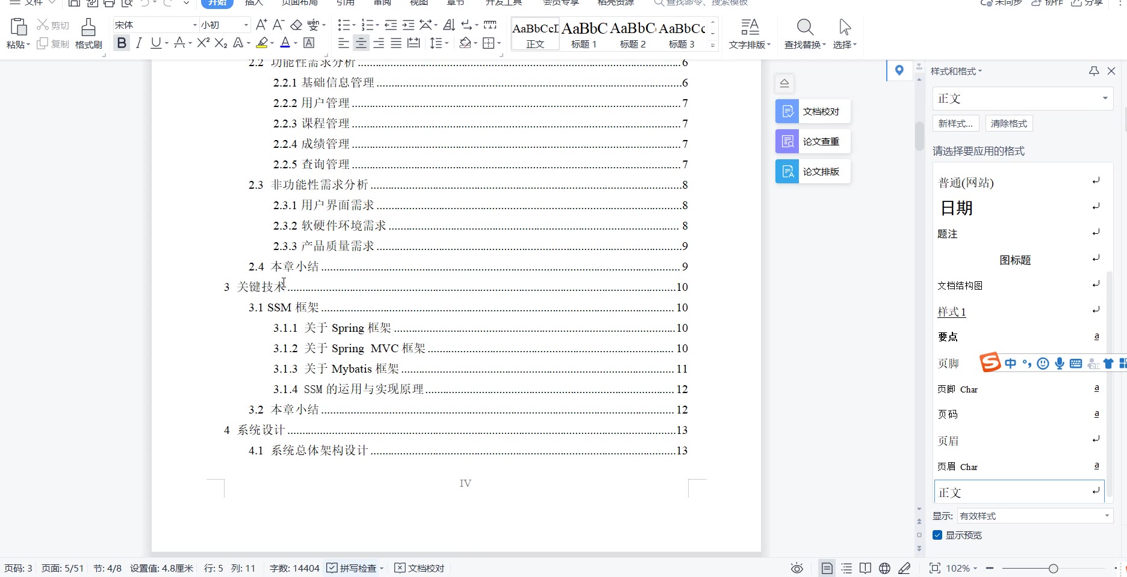This screenshot has height=577, width=1127.
Task: Click 论文排版 side button
Action: [813, 171]
